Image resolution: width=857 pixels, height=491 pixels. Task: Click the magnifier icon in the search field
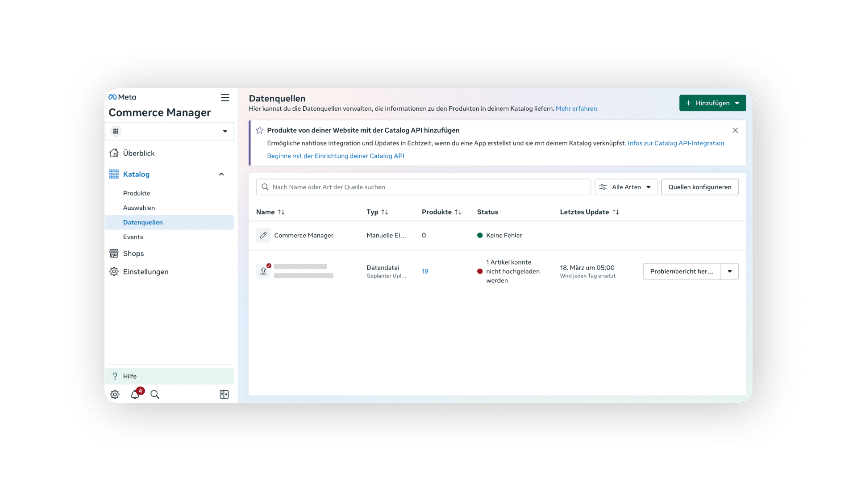click(x=265, y=187)
